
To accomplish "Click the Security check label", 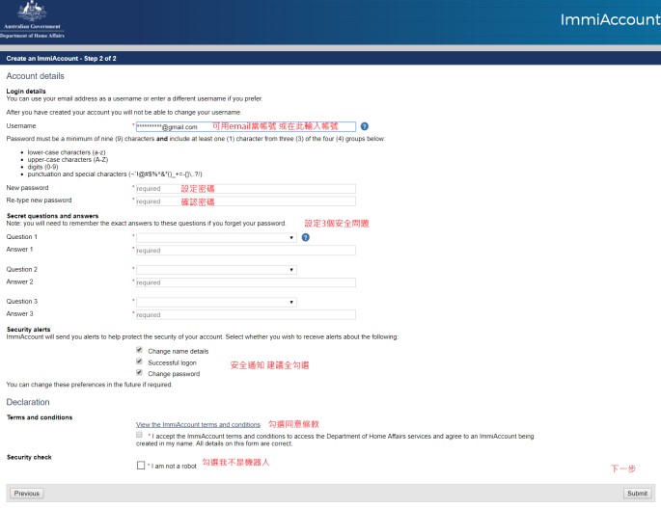I will coord(29,457).
